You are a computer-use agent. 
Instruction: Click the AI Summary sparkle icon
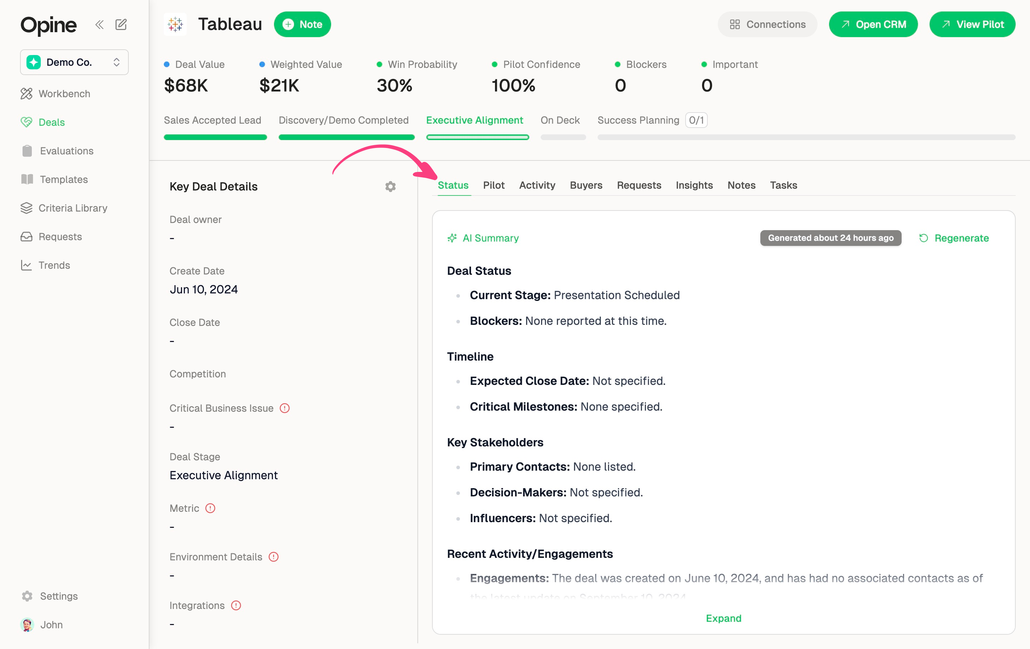pyautogui.click(x=452, y=238)
